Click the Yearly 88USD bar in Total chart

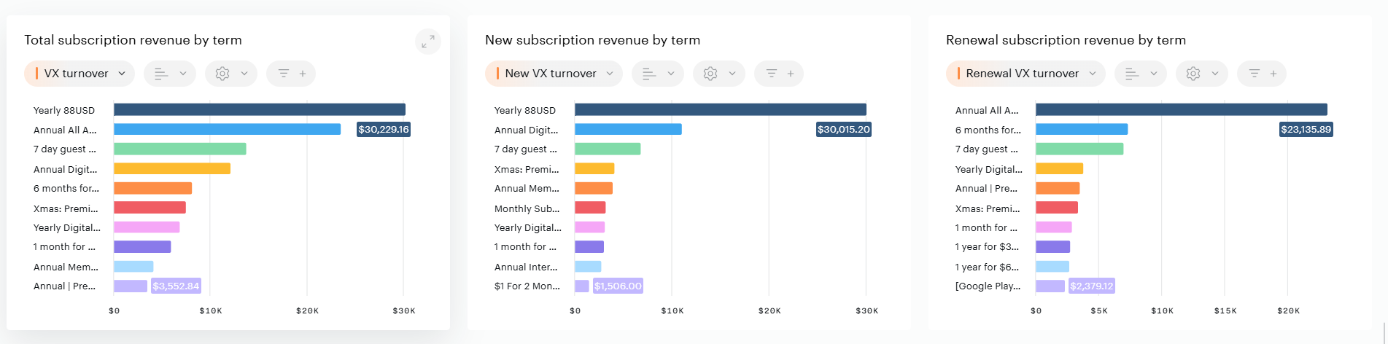(x=259, y=110)
